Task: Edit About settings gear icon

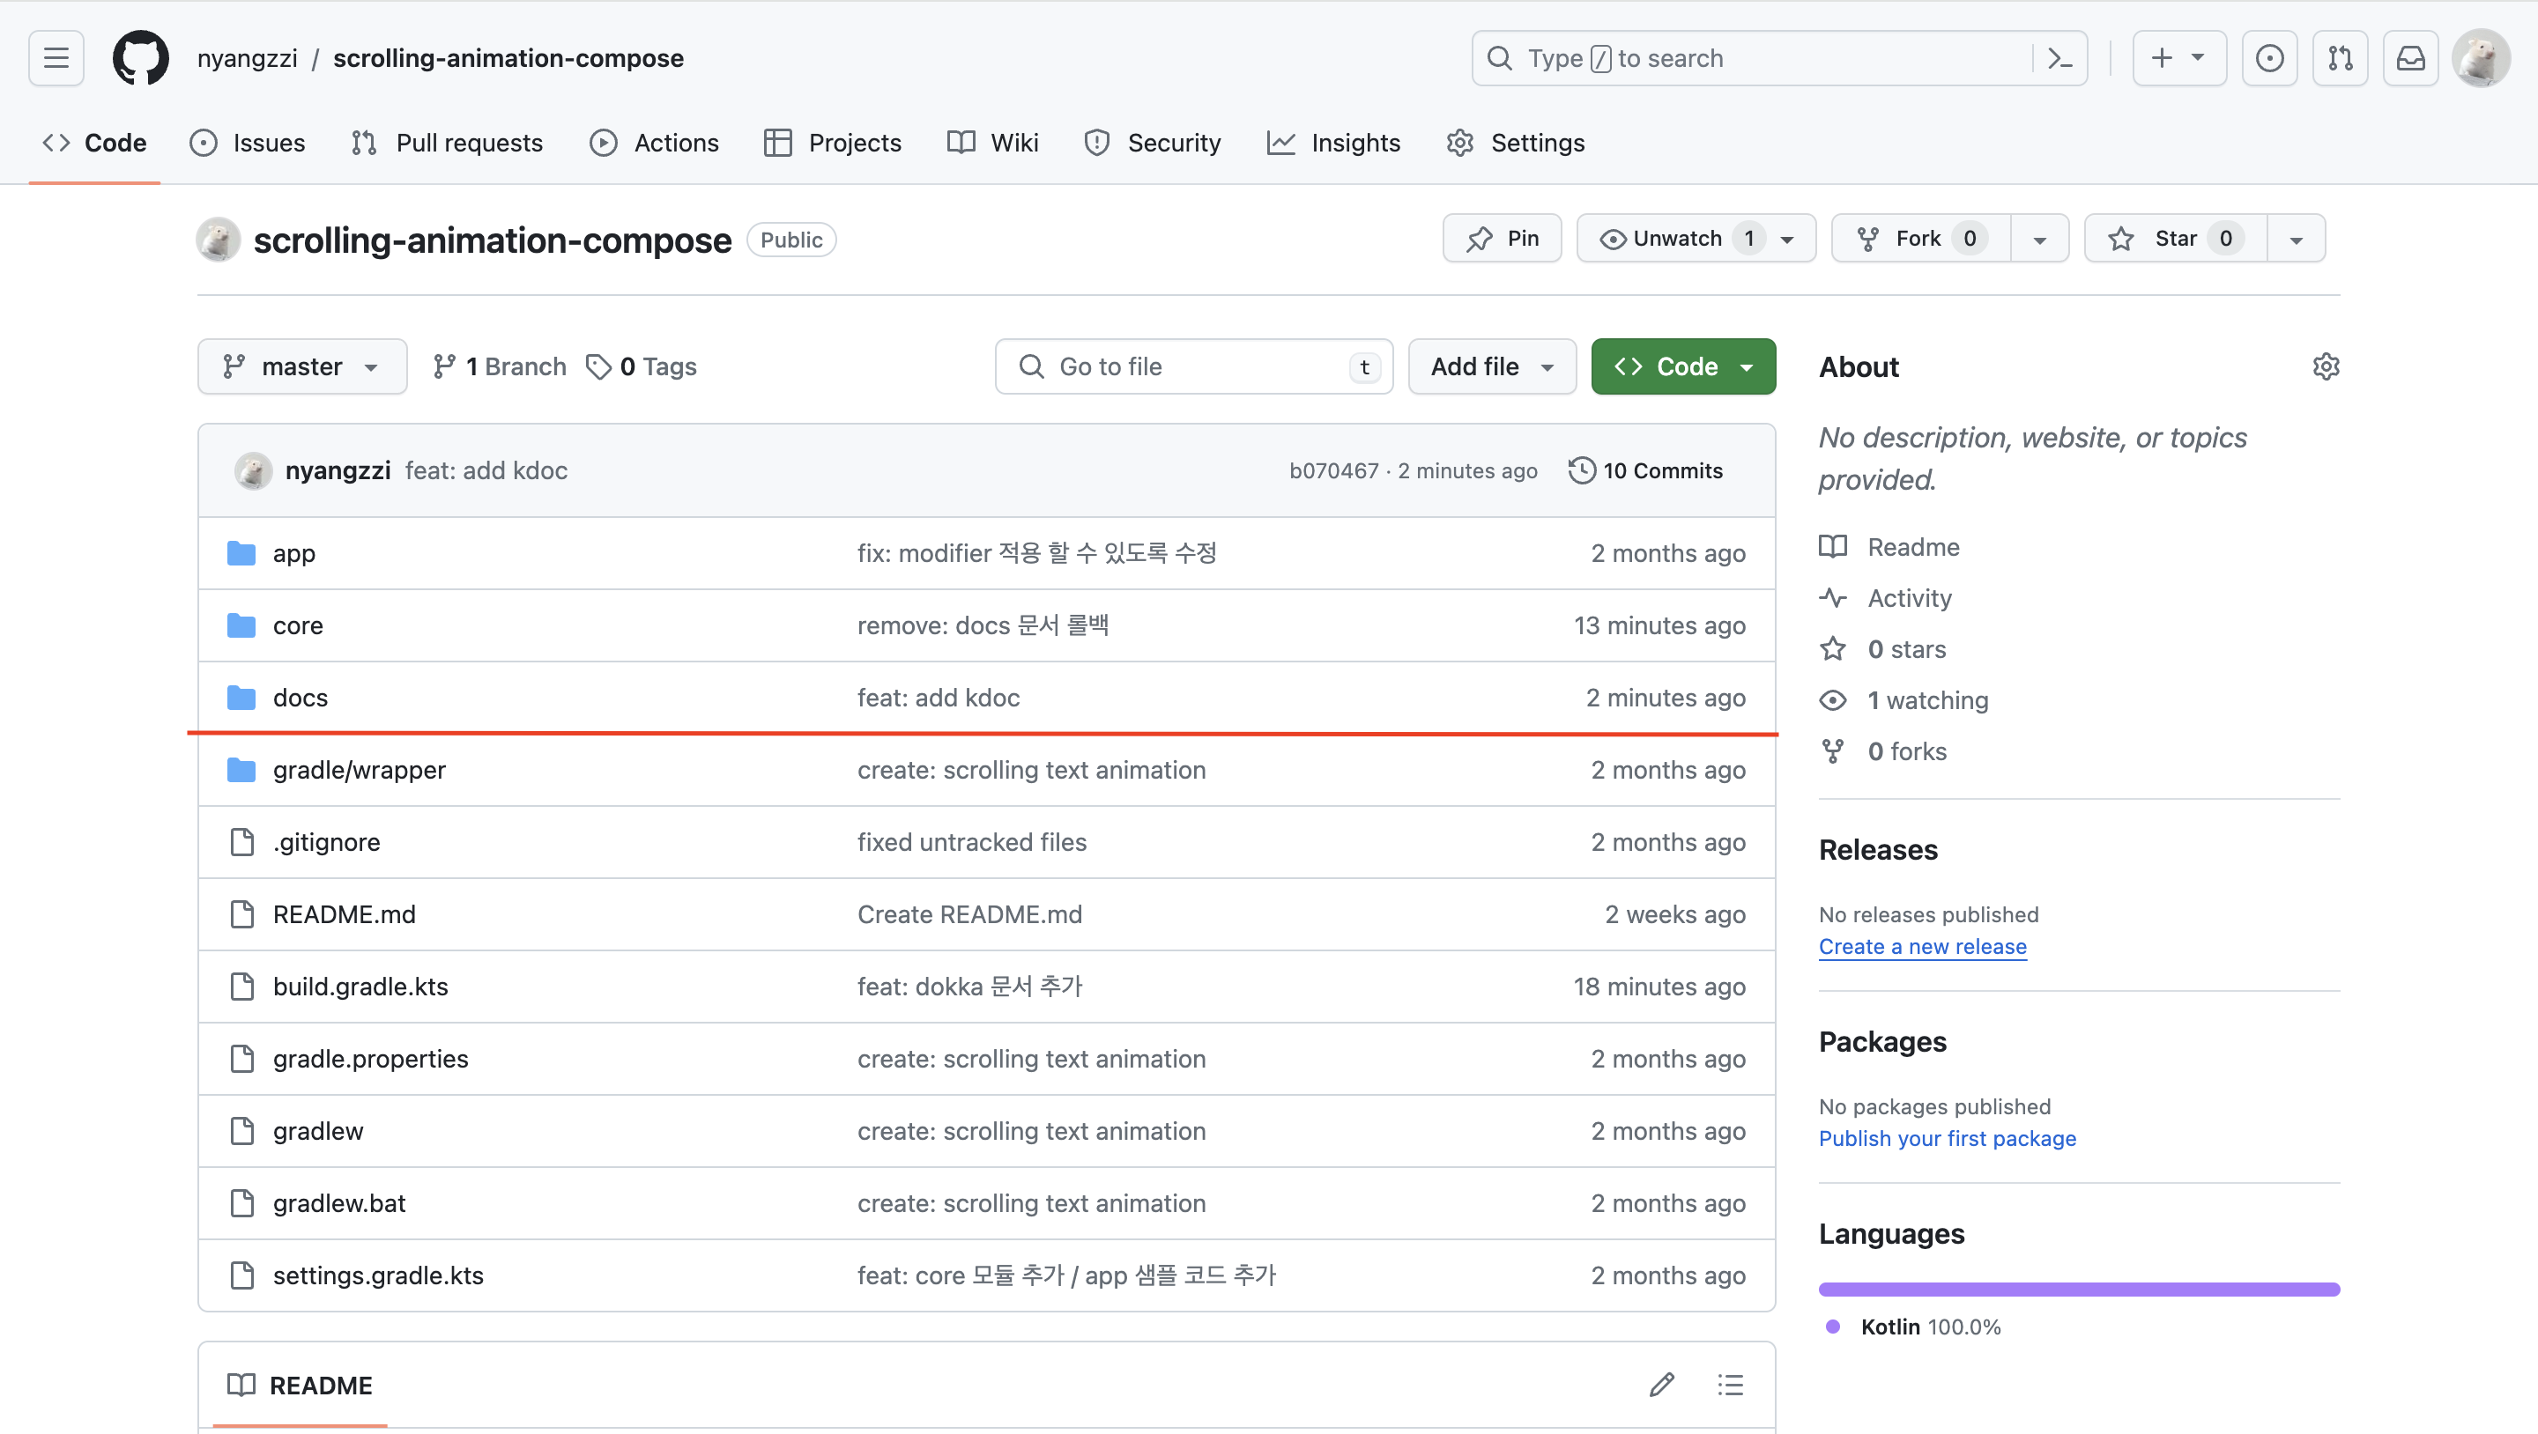Action: (2326, 366)
